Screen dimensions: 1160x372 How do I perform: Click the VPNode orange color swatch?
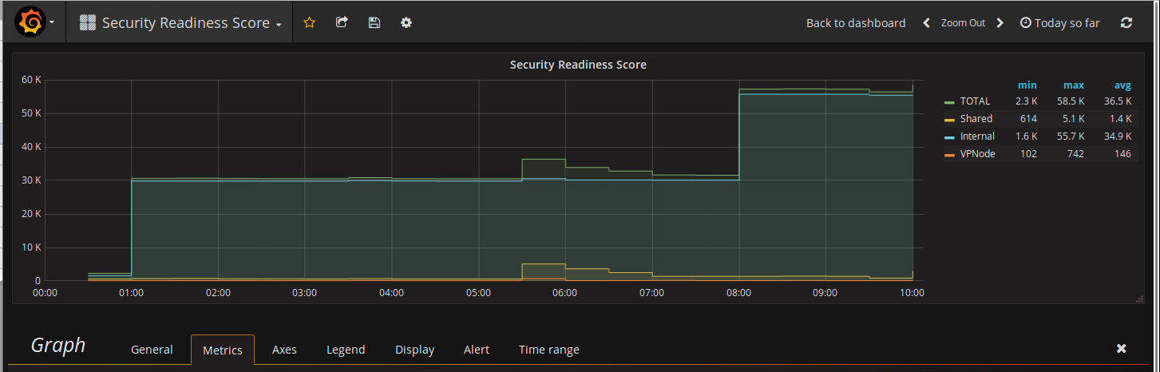pos(949,154)
